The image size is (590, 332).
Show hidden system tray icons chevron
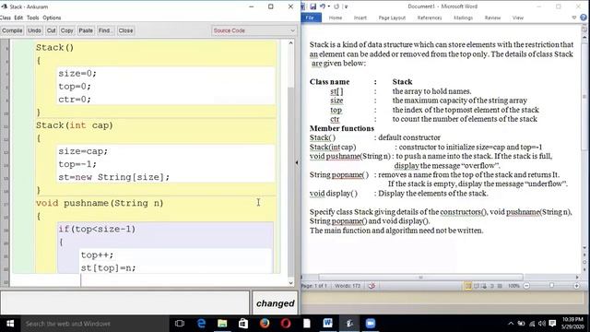(511, 324)
